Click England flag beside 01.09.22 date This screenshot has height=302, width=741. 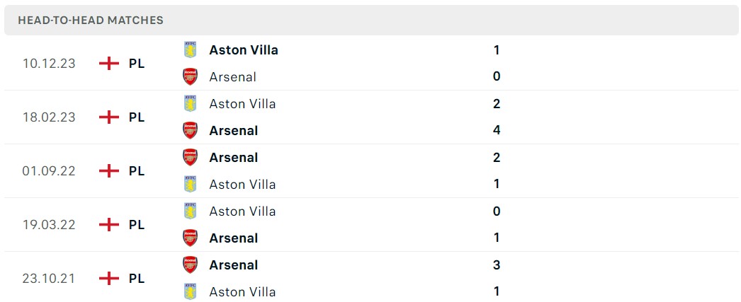pos(108,170)
